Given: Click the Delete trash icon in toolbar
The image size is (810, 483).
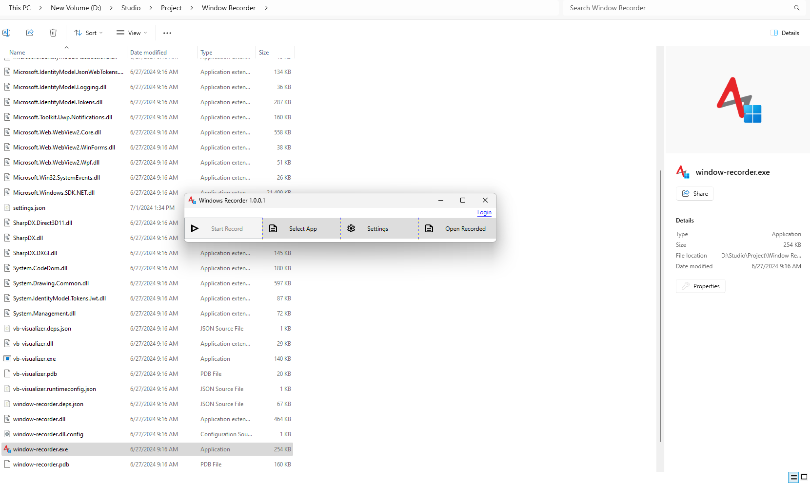Looking at the screenshot, I should pos(53,33).
